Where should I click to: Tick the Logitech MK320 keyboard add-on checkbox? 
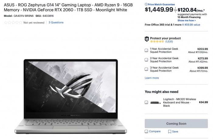(146, 102)
